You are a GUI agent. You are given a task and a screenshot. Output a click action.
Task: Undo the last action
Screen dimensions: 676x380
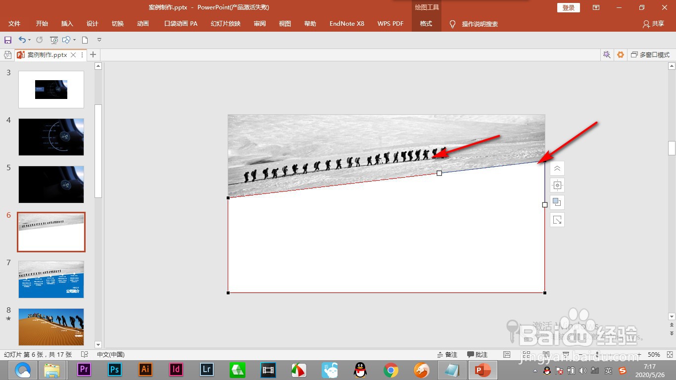[x=22, y=40]
